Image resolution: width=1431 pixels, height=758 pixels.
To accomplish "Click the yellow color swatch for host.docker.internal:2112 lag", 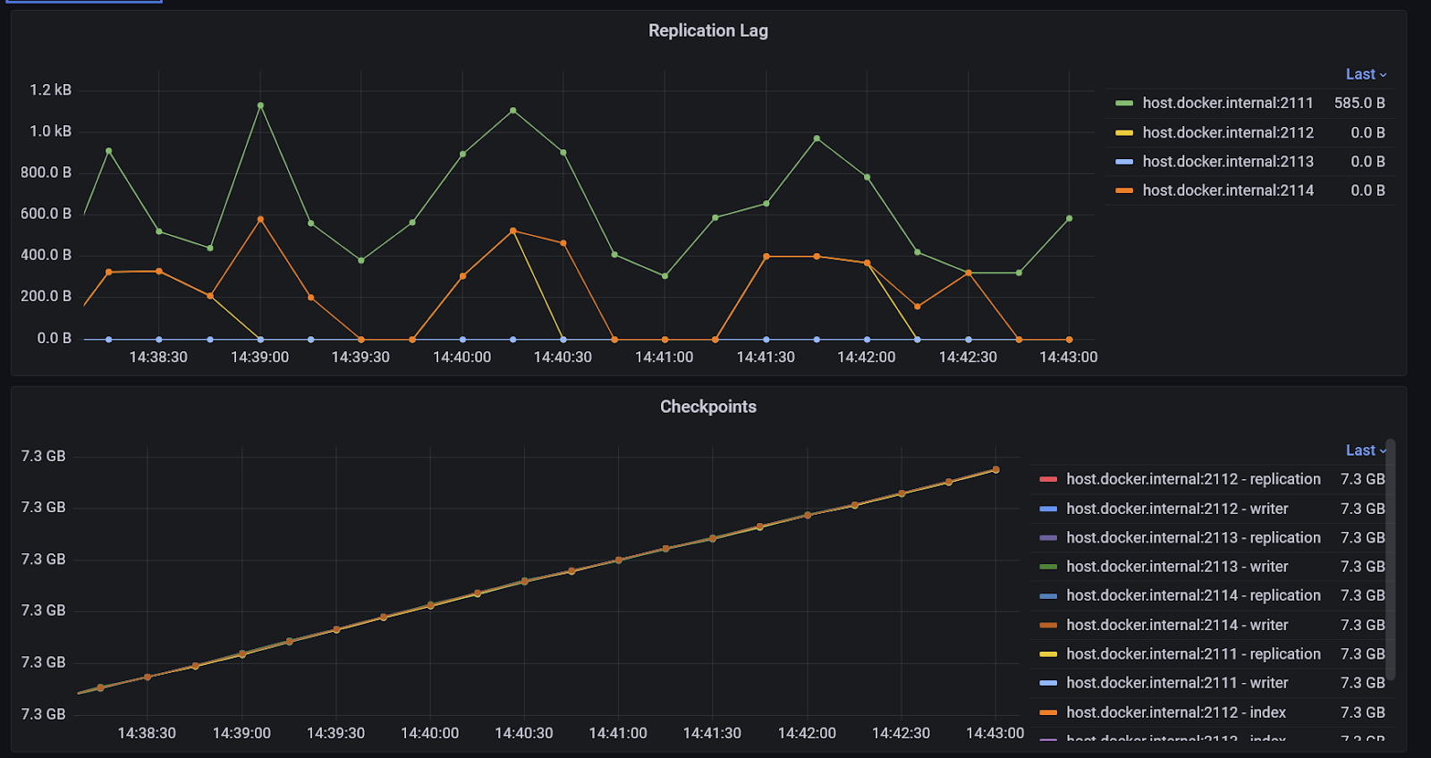I will coord(1124,132).
